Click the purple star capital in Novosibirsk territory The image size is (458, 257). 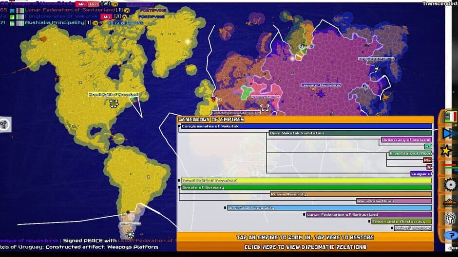click(321, 94)
